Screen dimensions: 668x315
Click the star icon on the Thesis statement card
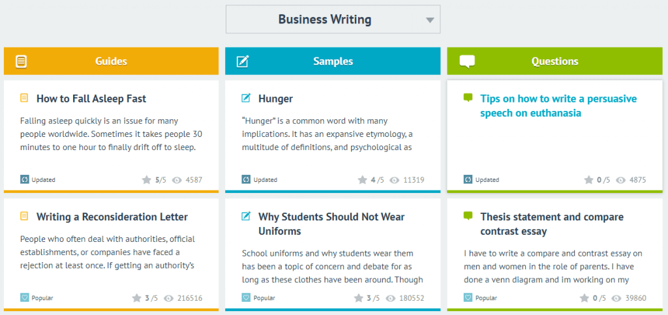pyautogui.click(x=584, y=298)
